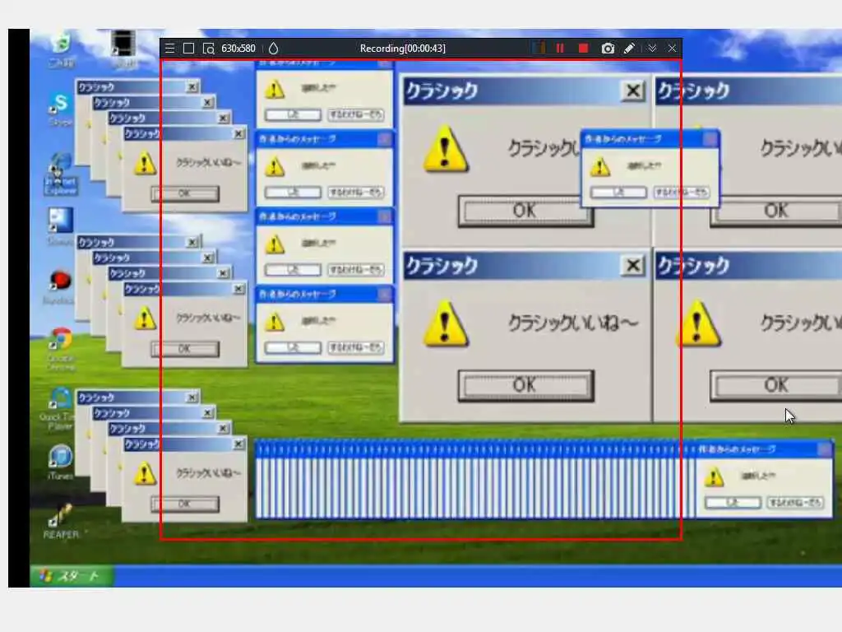Click the 630x580 capture size label
Image resolution: width=842 pixels, height=632 pixels.
pos(238,49)
